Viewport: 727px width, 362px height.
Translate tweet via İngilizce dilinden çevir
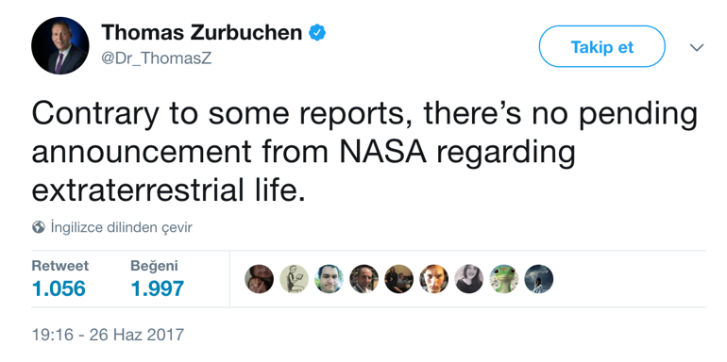[x=121, y=227]
